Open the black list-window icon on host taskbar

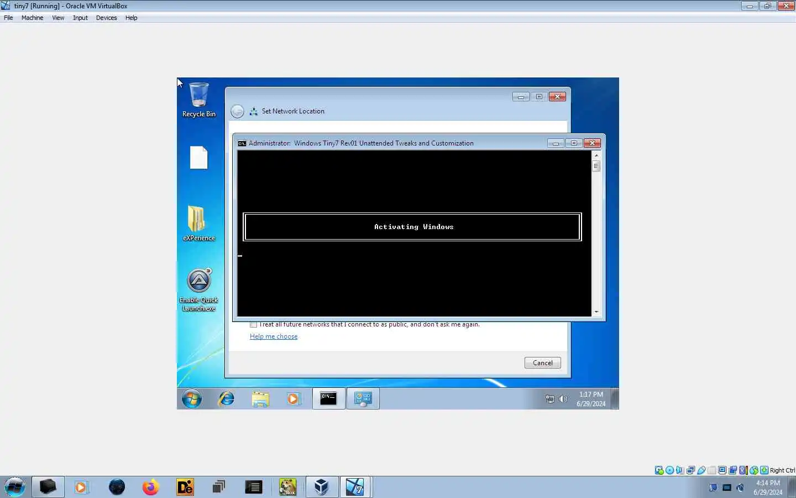pyautogui.click(x=253, y=487)
